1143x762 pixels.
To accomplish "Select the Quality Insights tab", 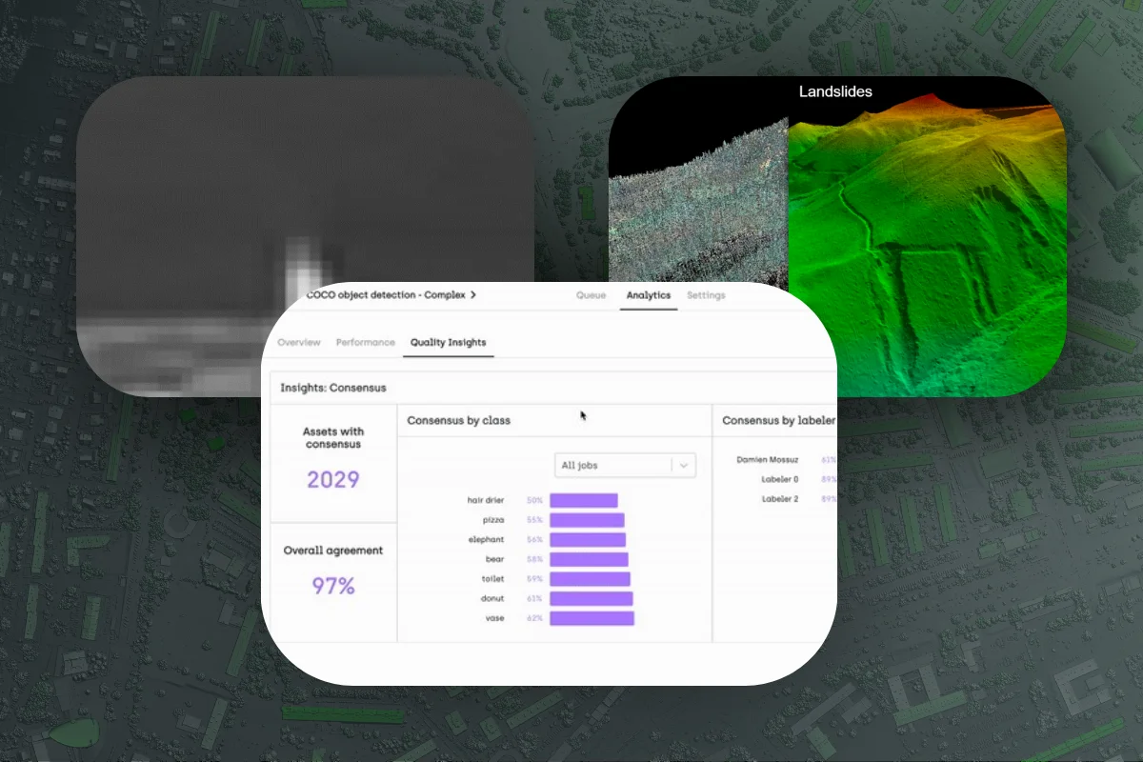I will [x=448, y=342].
